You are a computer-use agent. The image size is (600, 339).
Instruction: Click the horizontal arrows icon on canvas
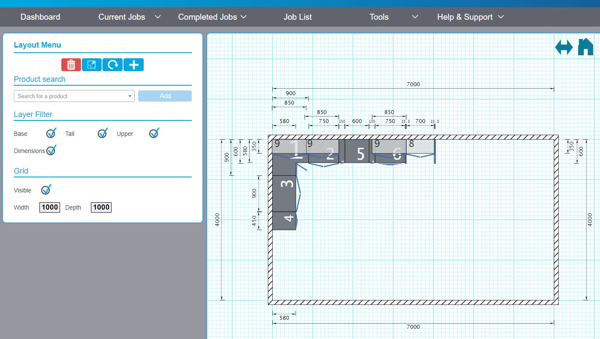(564, 47)
